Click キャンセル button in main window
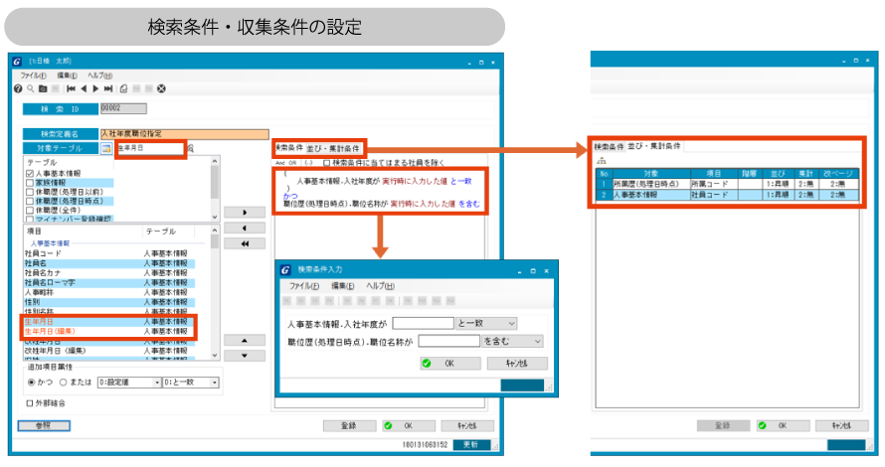This screenshot has width=885, height=467. point(468,426)
